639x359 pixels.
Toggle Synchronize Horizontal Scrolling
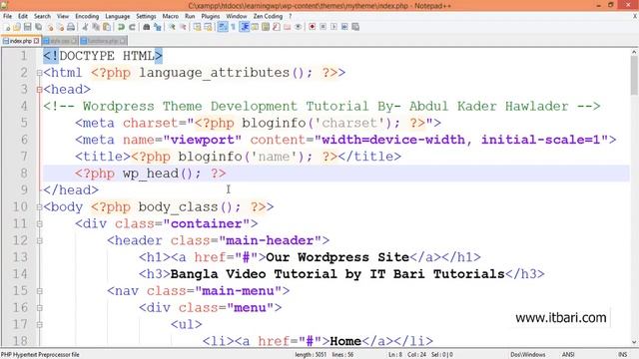209,27
